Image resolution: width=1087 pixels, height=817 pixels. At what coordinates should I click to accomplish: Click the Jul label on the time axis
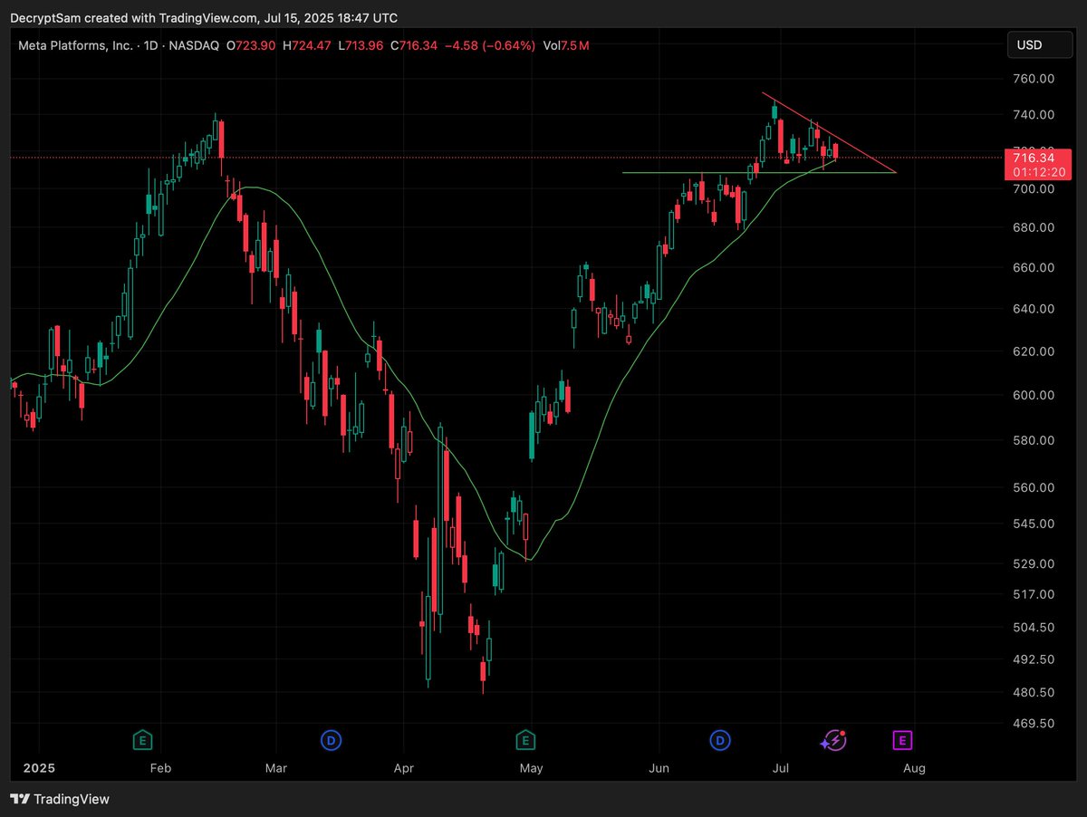[780, 768]
